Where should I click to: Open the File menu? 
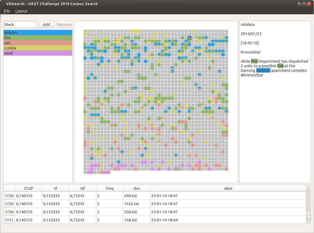point(7,11)
